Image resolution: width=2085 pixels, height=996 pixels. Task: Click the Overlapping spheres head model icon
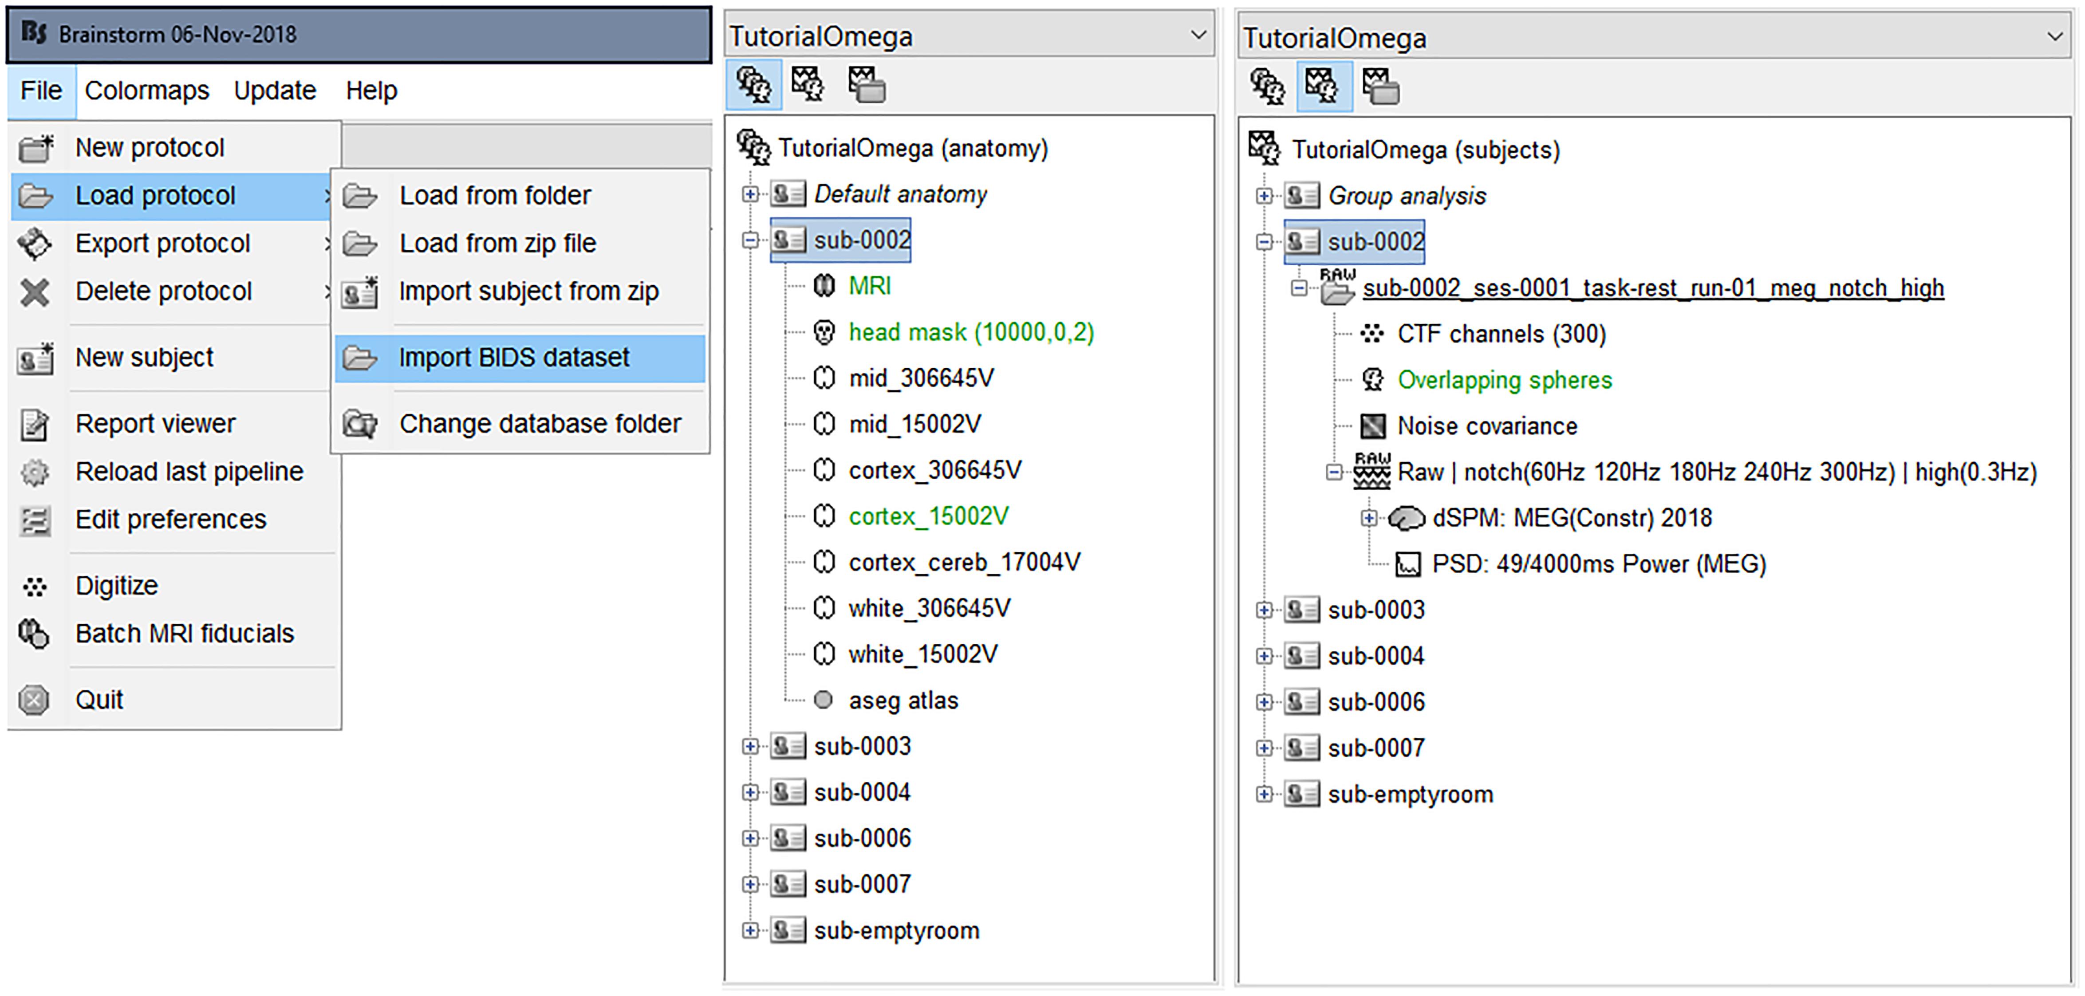[x=1373, y=380]
